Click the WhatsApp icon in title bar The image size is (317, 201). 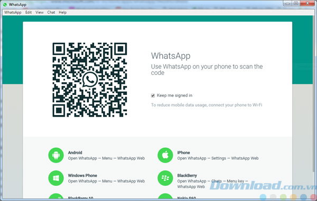point(5,4)
